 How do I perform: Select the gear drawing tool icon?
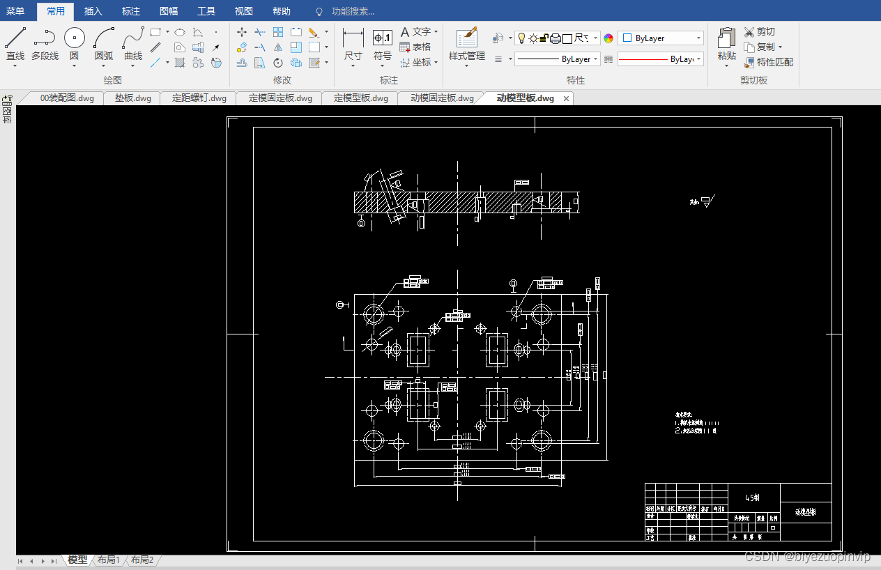tap(198, 63)
